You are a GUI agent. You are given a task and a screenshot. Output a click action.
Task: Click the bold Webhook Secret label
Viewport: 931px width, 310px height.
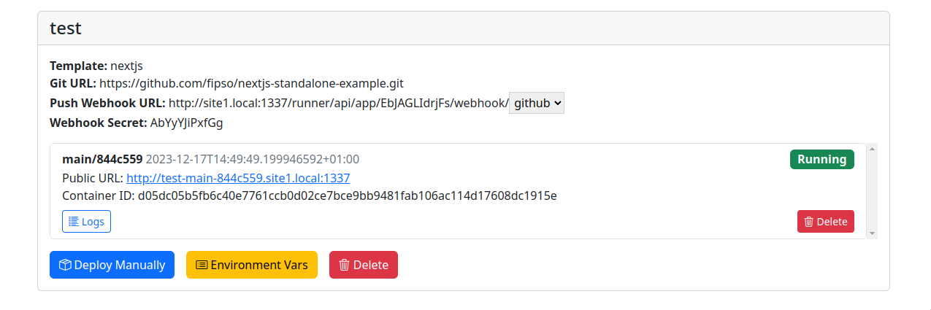98,123
